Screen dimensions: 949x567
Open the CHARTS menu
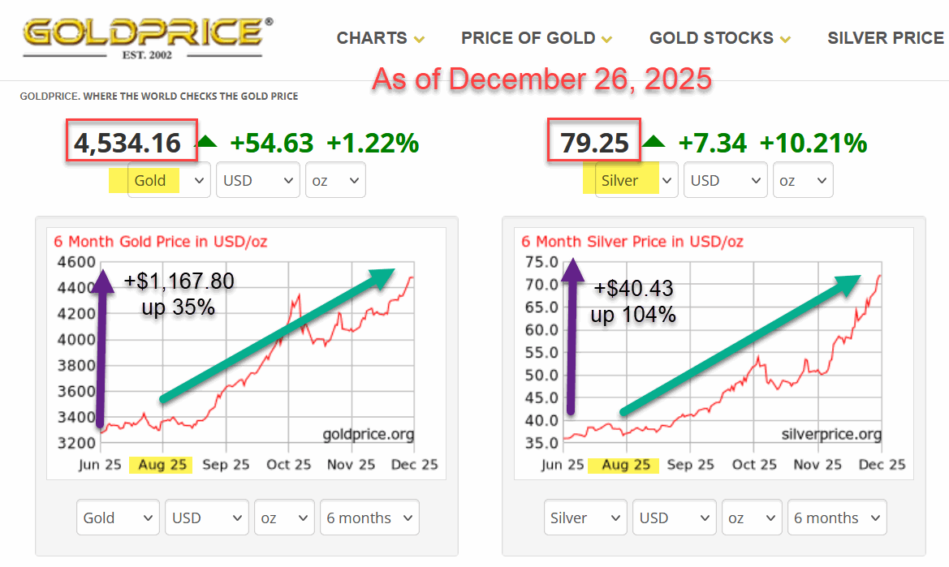(373, 38)
